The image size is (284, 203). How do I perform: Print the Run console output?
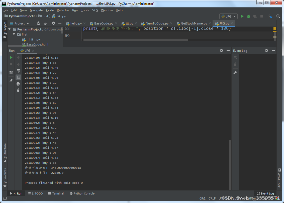[x=18, y=84]
